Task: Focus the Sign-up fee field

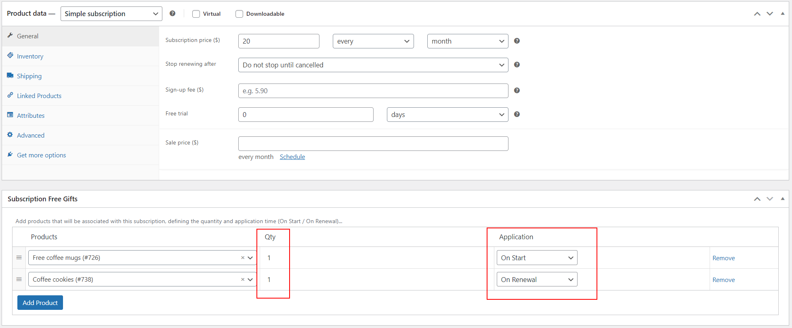Action: [373, 91]
